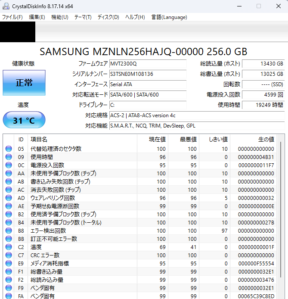Click the 正常 health status button
288x299 pixels.
click(24, 83)
